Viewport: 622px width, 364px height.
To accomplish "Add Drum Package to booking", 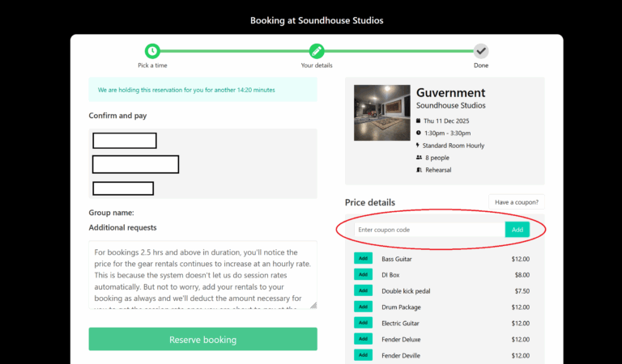I will click(x=363, y=307).
